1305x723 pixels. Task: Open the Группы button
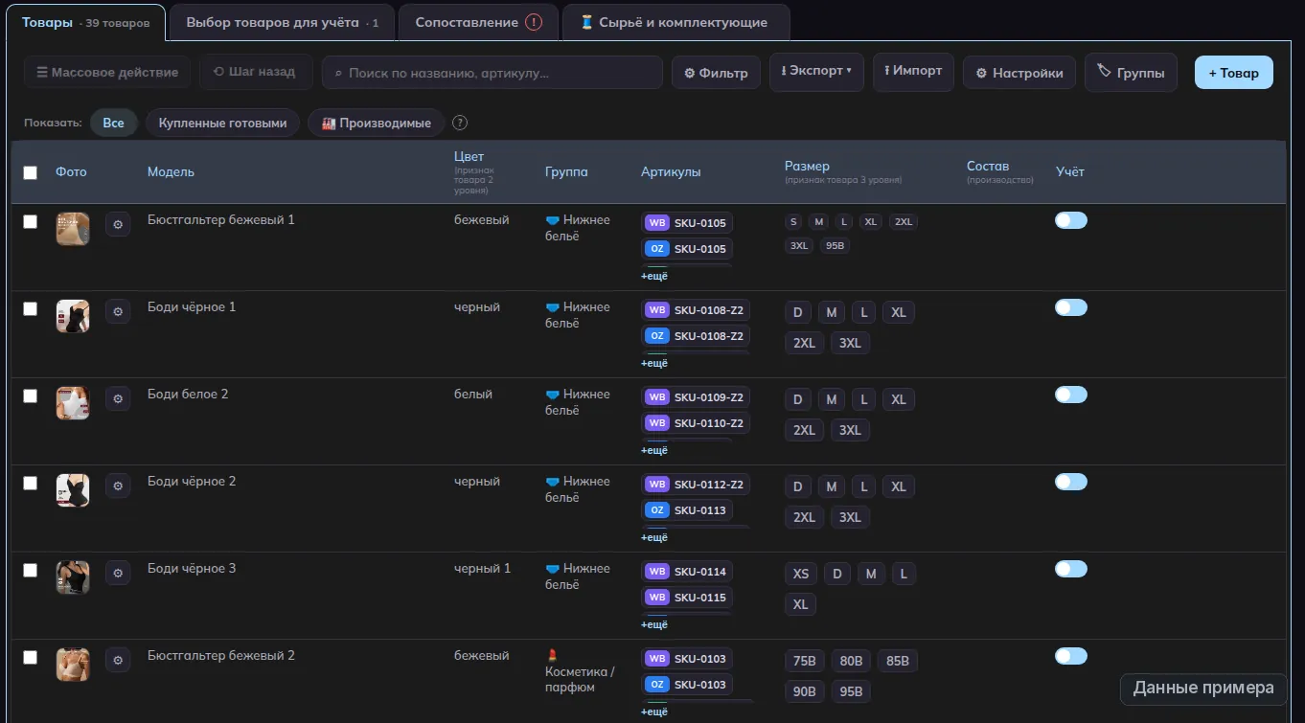pyautogui.click(x=1131, y=72)
